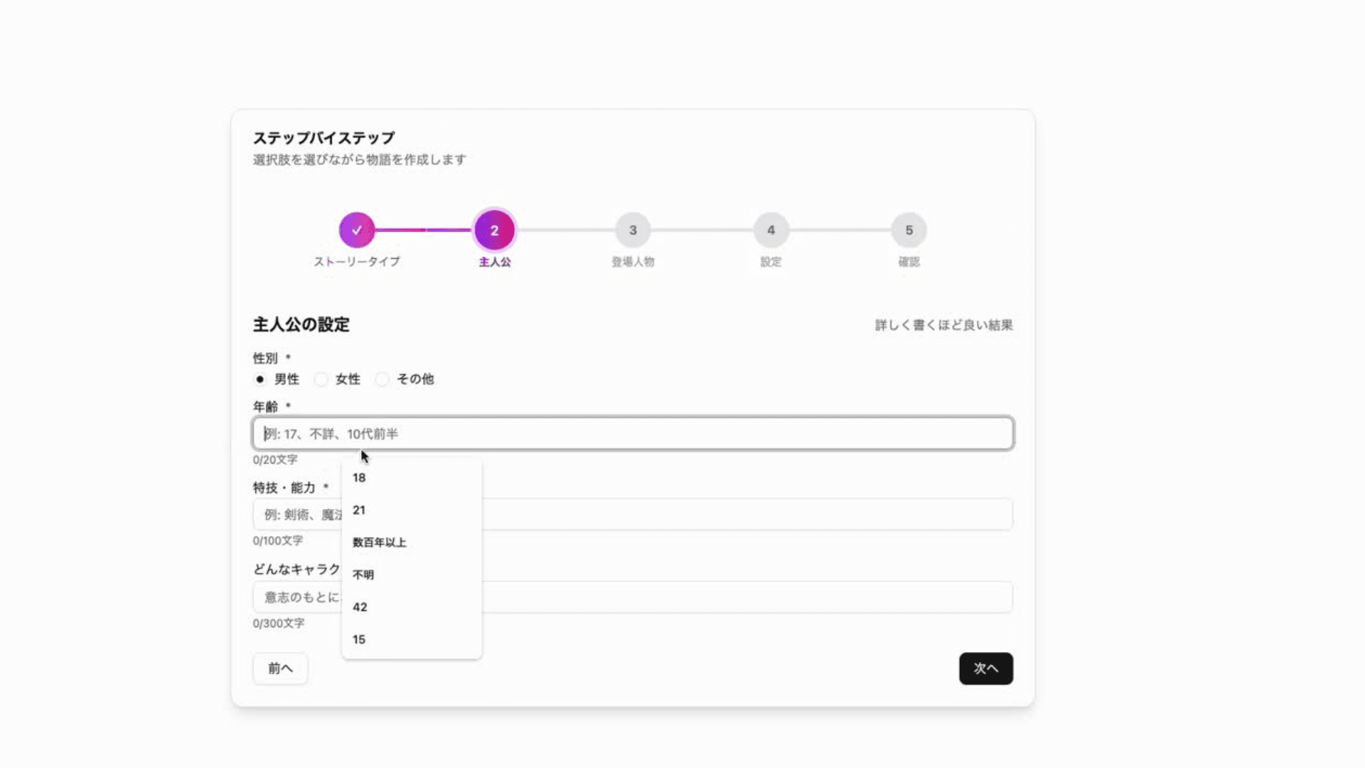Click the step 4 設定 circle indicator
Image resolution: width=1365 pixels, height=768 pixels.
(x=771, y=230)
